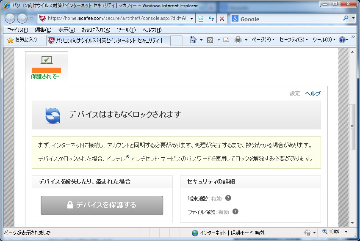Click the Google search input box
Image resolution: width=360 pixels, height=241 pixels.
click(291, 18)
